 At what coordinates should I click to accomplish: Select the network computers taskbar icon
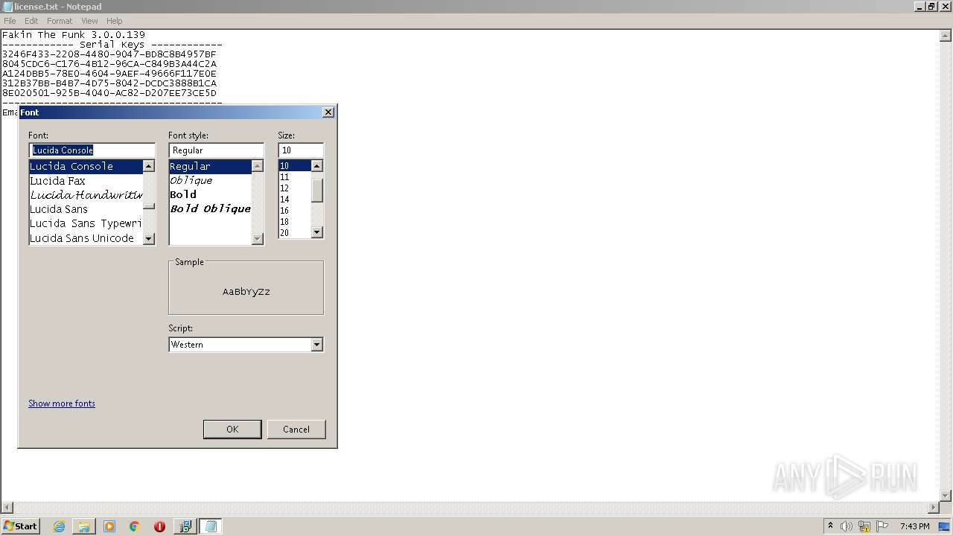pos(185,526)
